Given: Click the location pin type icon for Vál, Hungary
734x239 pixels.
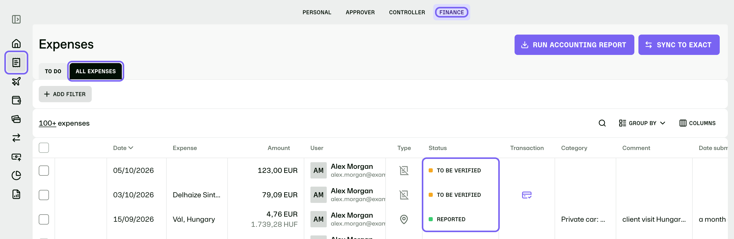Looking at the screenshot, I should coord(404,219).
